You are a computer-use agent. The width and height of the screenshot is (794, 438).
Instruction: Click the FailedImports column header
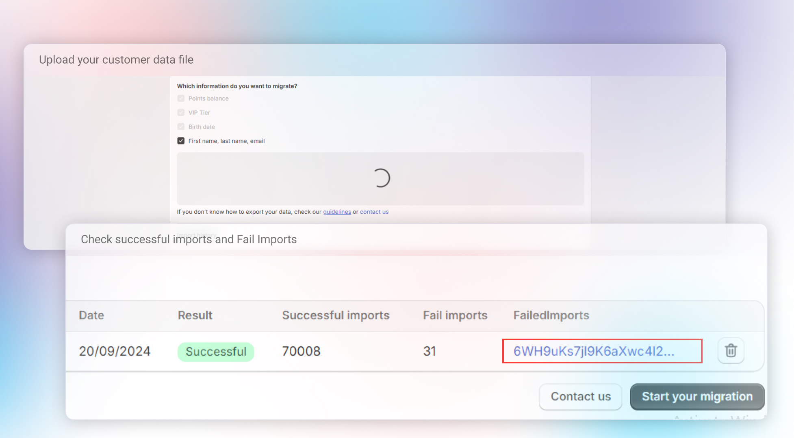[x=551, y=315]
